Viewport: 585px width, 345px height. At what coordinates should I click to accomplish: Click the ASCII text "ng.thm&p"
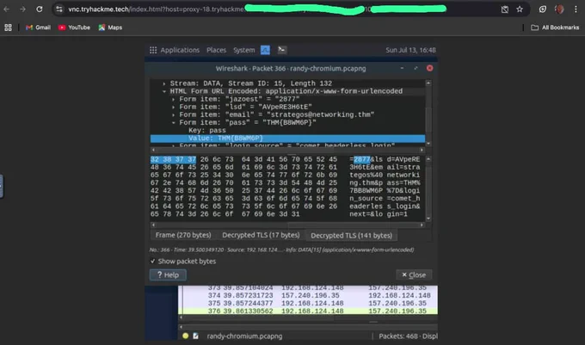(366, 182)
